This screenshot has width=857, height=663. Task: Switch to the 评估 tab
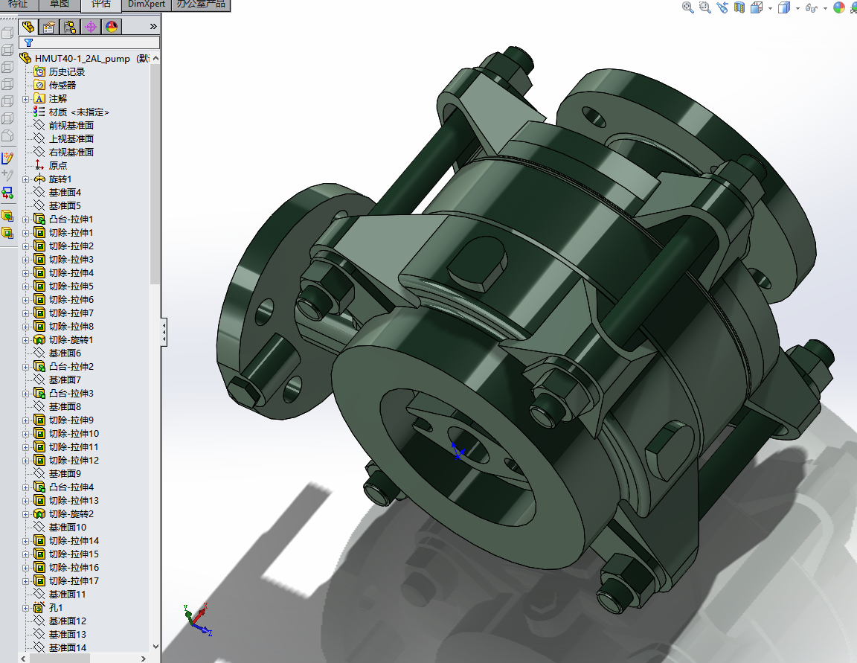[x=101, y=4]
